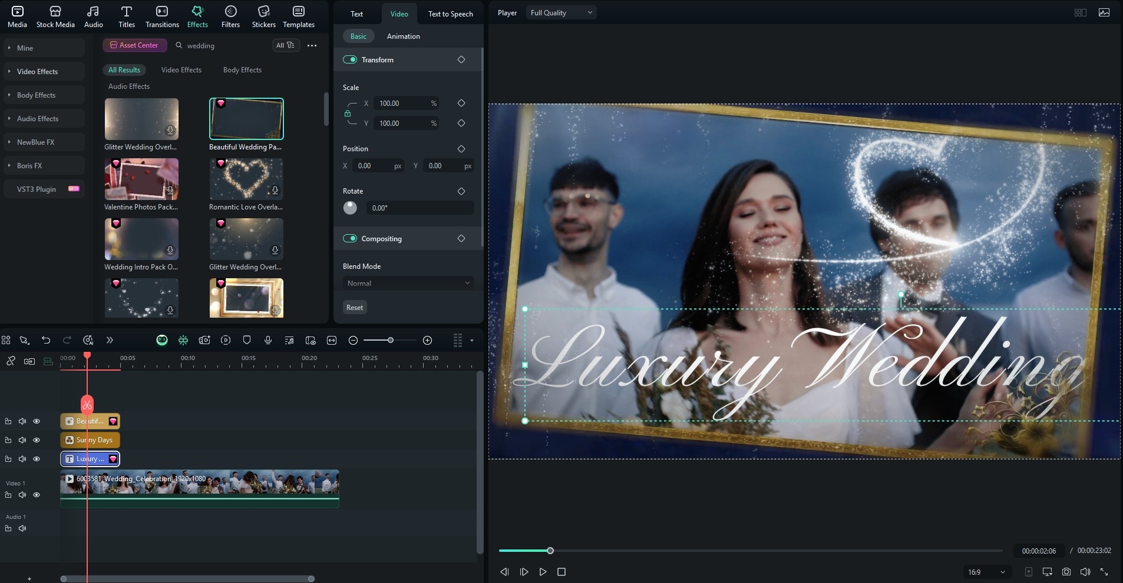Open the Stickers tab
1123x583 pixels.
263,17
